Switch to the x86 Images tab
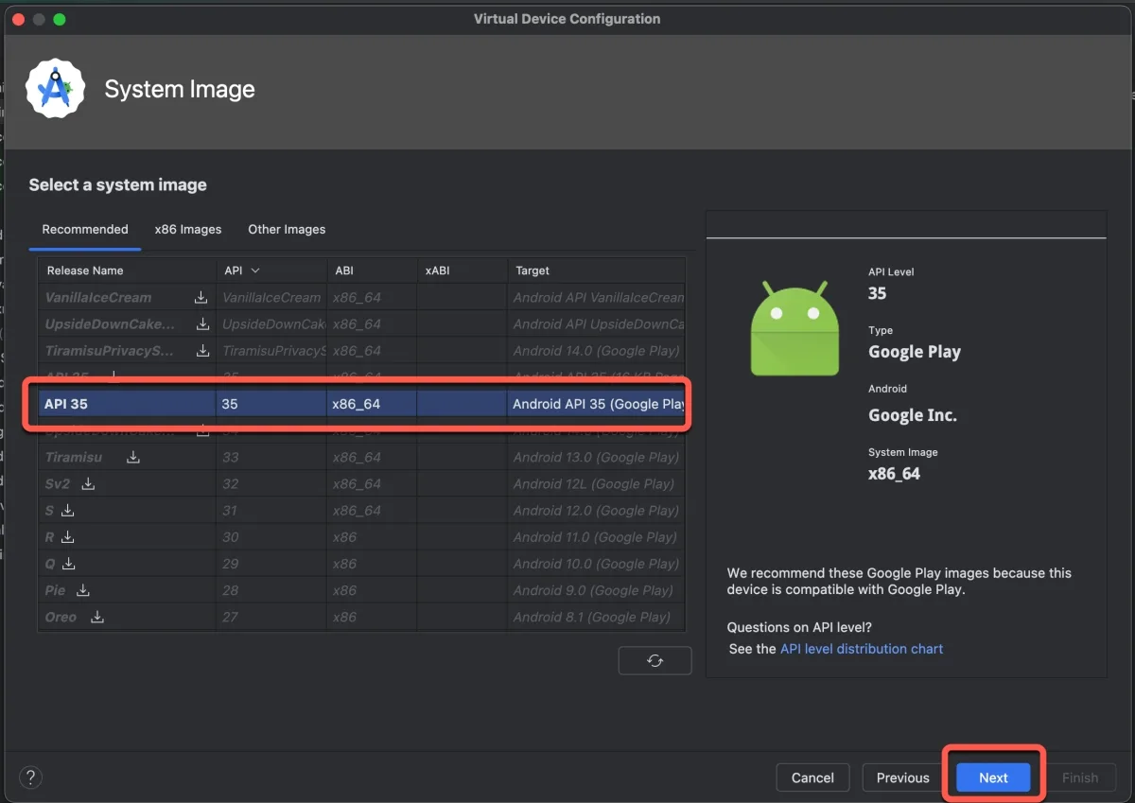The width and height of the screenshot is (1135, 803). [x=188, y=229]
